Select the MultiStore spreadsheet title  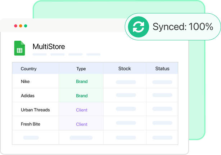49,46
